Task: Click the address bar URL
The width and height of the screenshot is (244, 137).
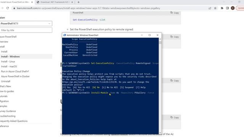Action: (x=88, y=8)
